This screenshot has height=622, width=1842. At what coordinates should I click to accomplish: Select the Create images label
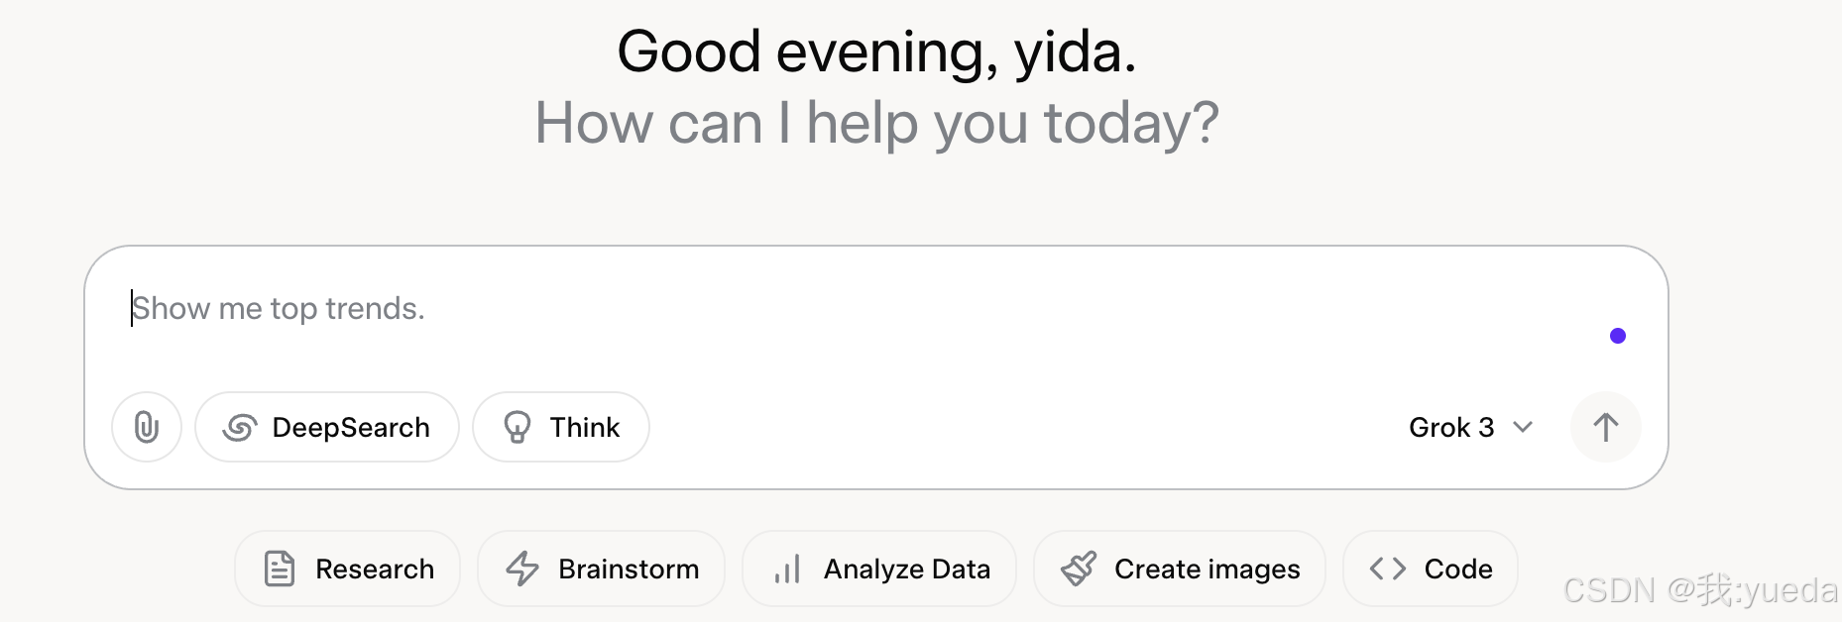point(1207,569)
